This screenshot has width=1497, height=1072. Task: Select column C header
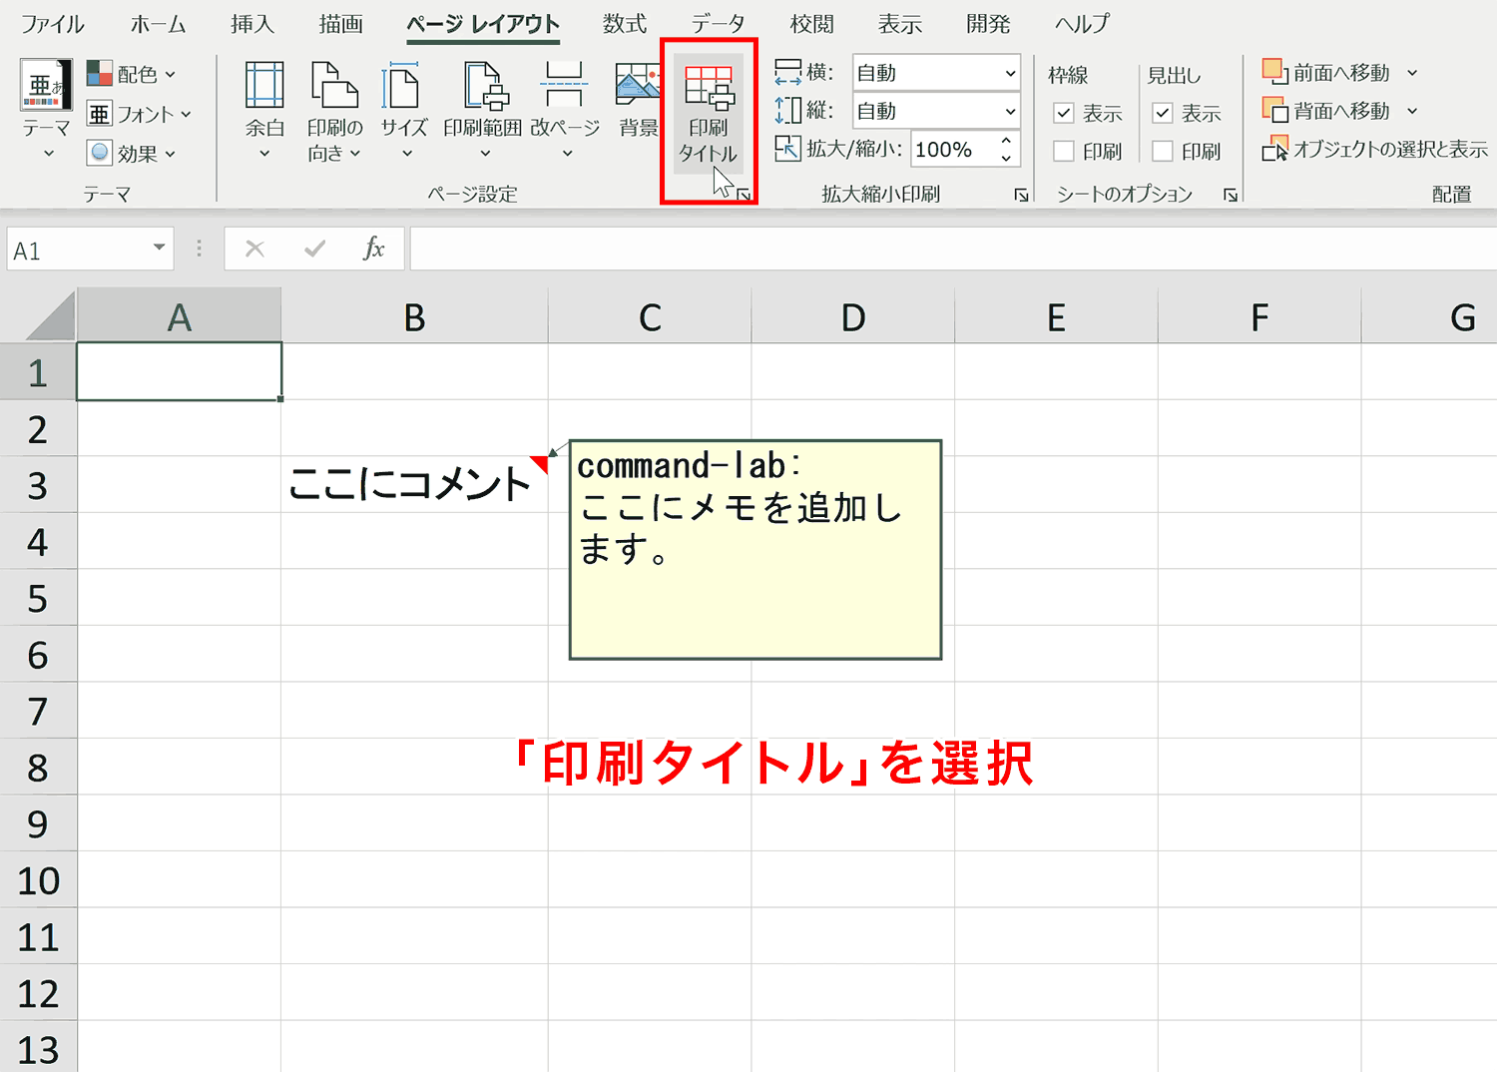point(650,316)
